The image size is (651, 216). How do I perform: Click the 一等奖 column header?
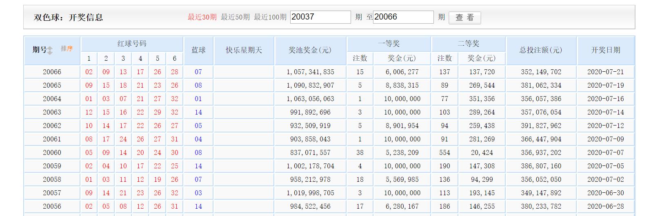pos(389,44)
